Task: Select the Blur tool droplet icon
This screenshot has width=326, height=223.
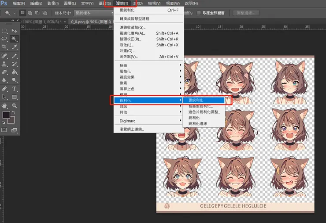Action: pos(4,80)
